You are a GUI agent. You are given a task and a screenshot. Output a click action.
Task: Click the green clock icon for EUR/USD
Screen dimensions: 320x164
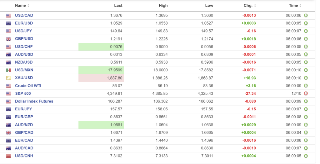(306, 23)
